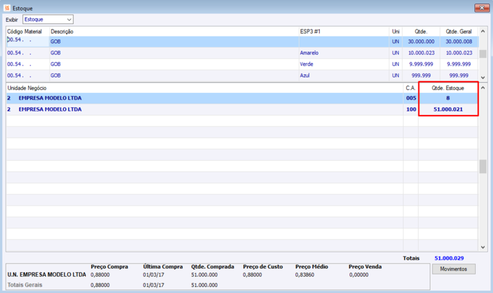Viewport: 493px width, 293px height.
Task: Click the materials grid scrollbar thumb
Action: point(483,54)
